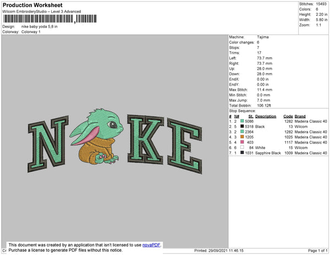330x255 pixels.
Task: Click the pink swatch for code 1117
Action: click(x=242, y=142)
